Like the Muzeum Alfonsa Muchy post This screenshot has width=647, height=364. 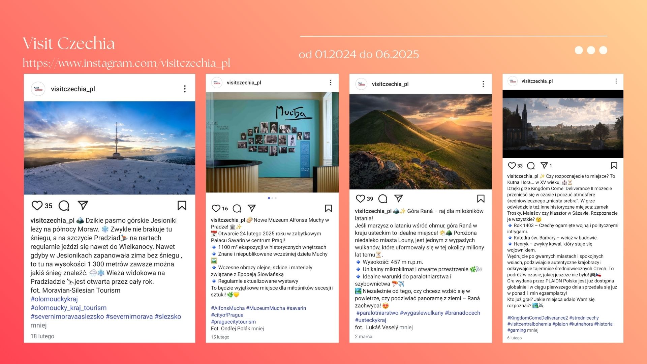click(x=216, y=209)
